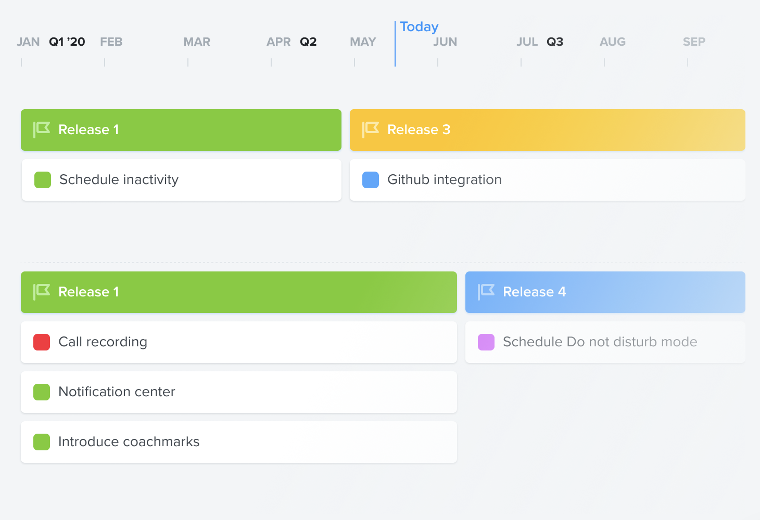Click the Q1 '20 quarter label
Viewport: 760px width, 520px height.
[x=67, y=42]
